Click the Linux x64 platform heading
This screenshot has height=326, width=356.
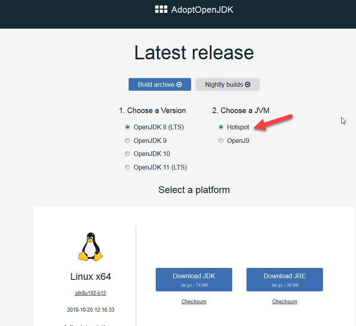click(90, 277)
